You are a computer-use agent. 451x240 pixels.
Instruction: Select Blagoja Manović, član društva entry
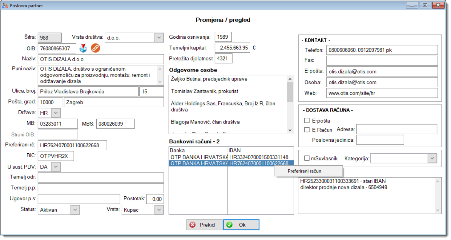click(205, 122)
